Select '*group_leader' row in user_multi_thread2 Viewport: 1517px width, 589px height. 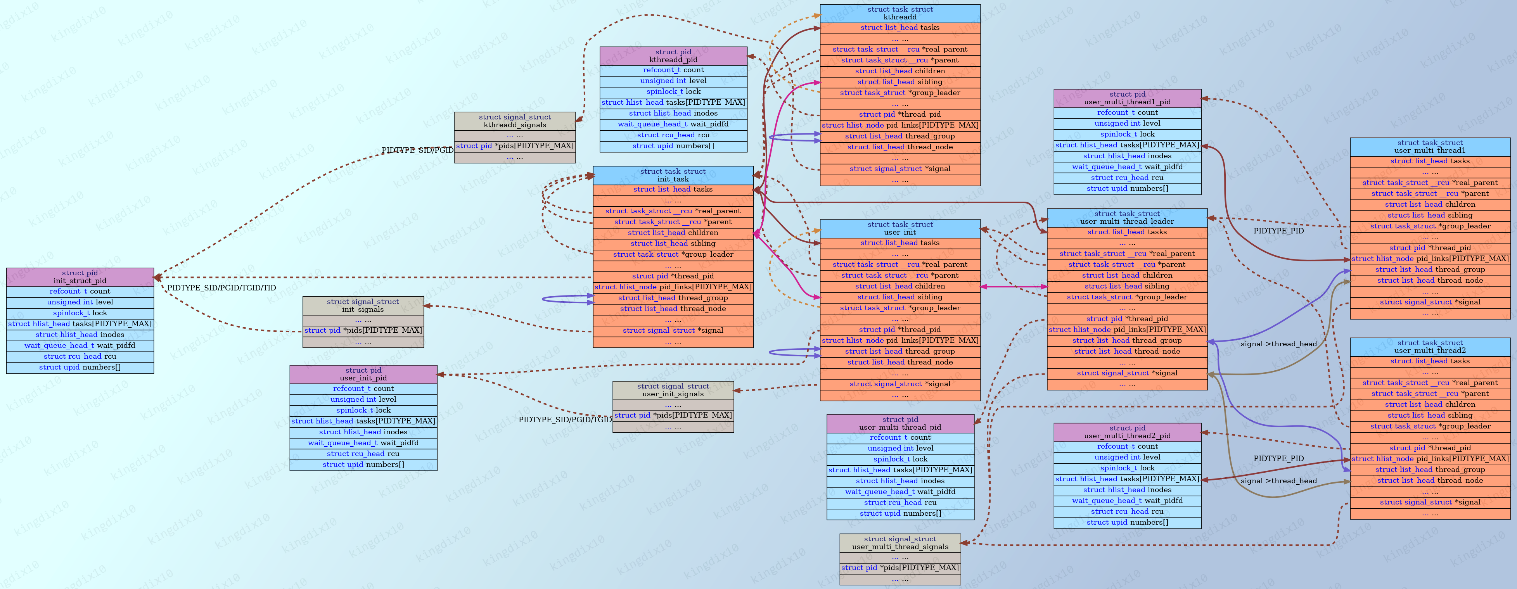click(1430, 427)
